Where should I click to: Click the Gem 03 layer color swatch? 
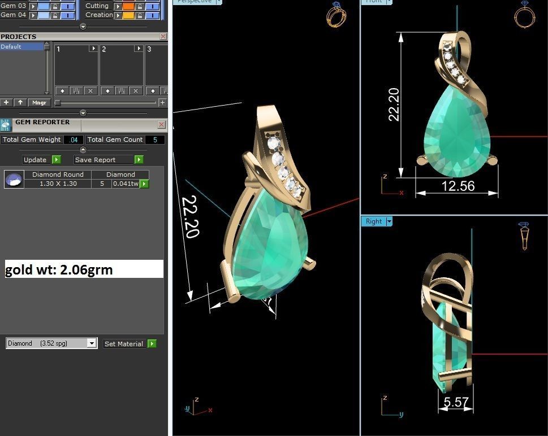pos(44,6)
